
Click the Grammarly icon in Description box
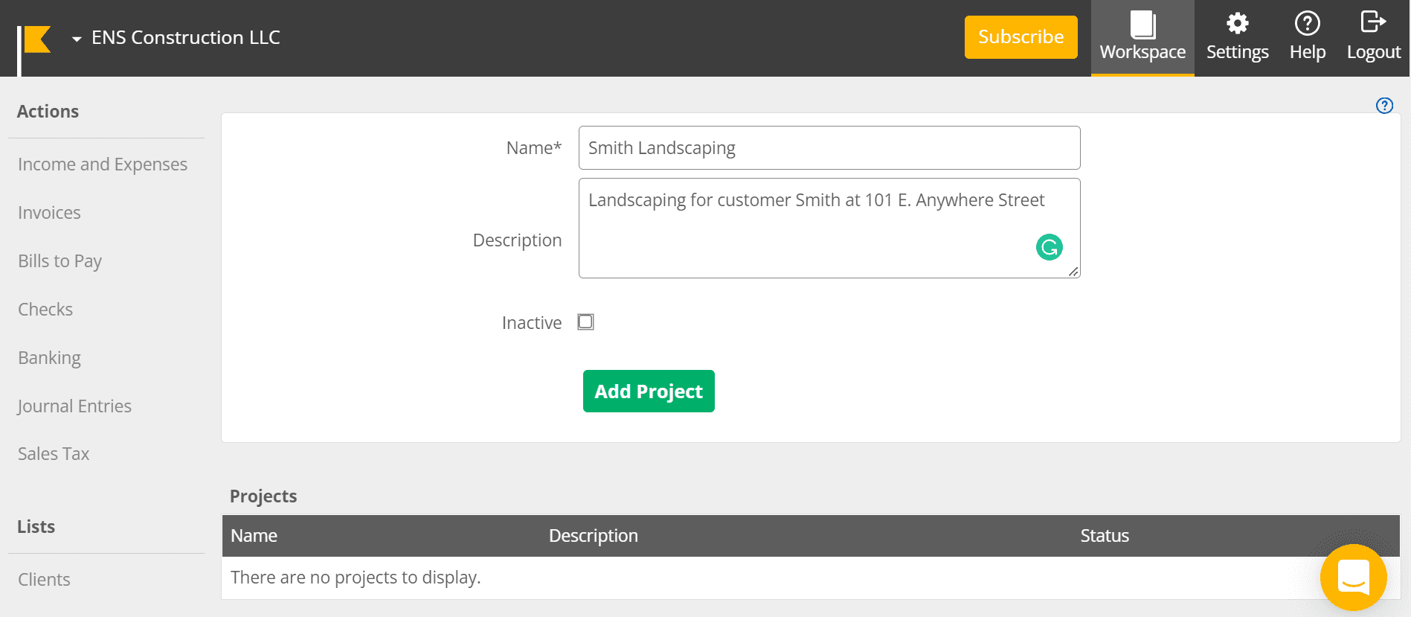coord(1049,247)
